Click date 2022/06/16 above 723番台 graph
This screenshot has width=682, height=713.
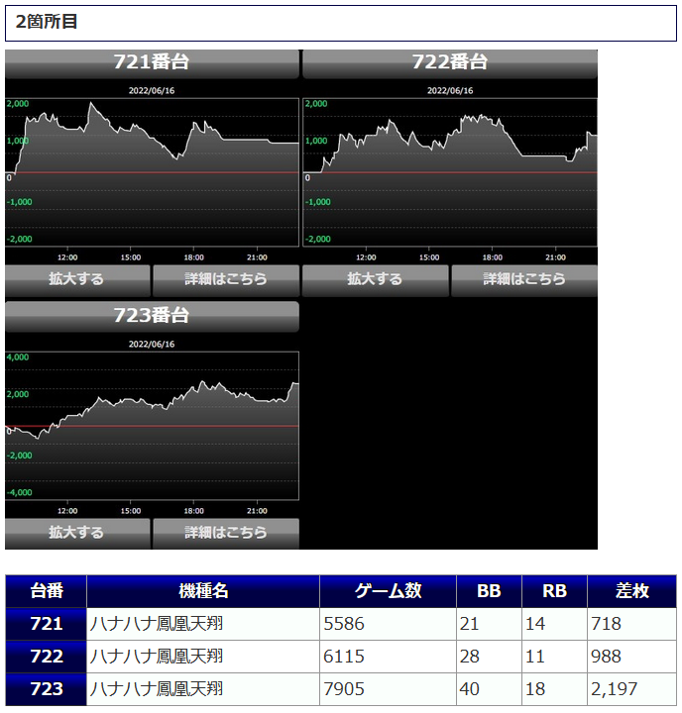152,345
